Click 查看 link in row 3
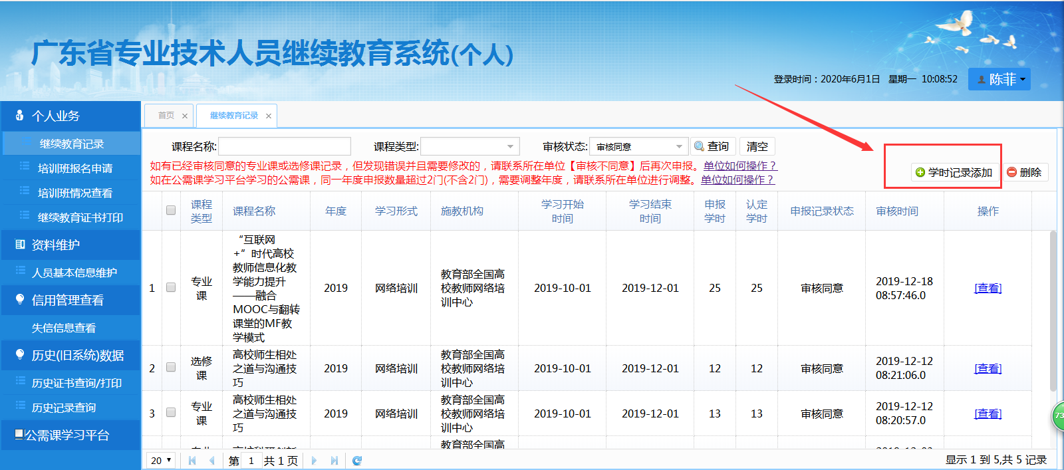 988,413
